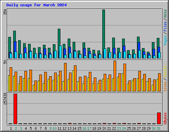Click day label 26 on the x-axis
The height and width of the screenshot is (132, 169).
(134, 128)
